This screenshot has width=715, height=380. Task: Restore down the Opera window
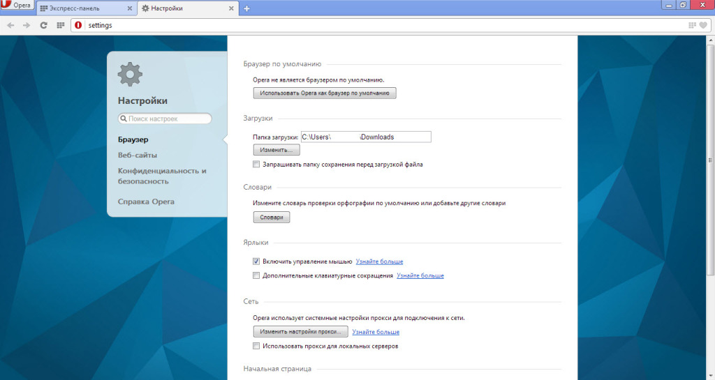683,5
